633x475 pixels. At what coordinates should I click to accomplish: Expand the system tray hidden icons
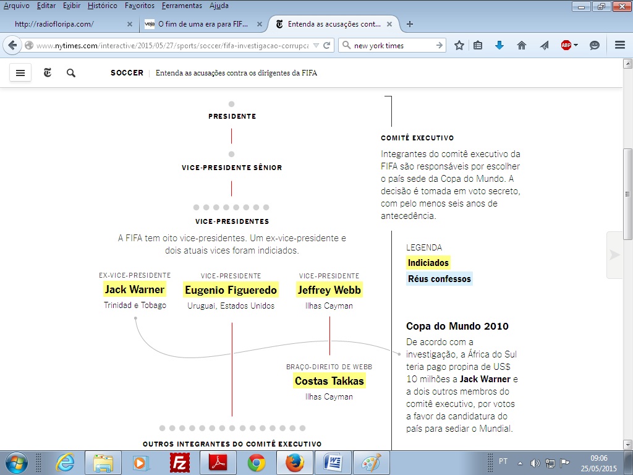(520, 463)
